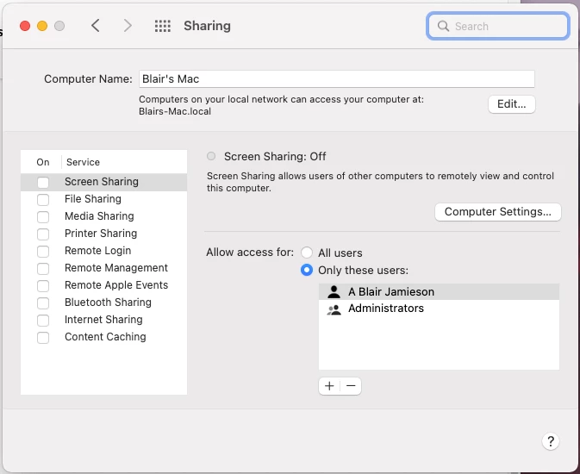Select Remote Apple Events label
The height and width of the screenshot is (474, 580).
[x=116, y=285]
